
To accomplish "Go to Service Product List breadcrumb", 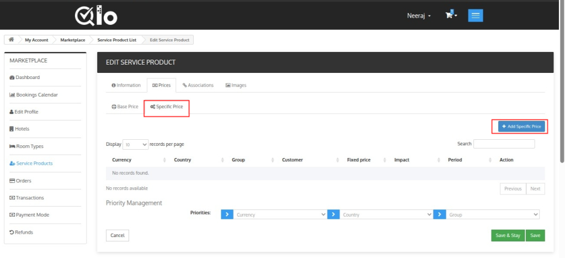I will pos(117,40).
